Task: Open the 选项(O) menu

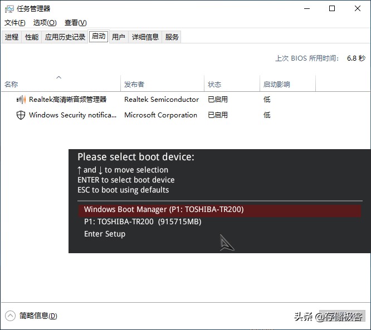Action: click(45, 23)
